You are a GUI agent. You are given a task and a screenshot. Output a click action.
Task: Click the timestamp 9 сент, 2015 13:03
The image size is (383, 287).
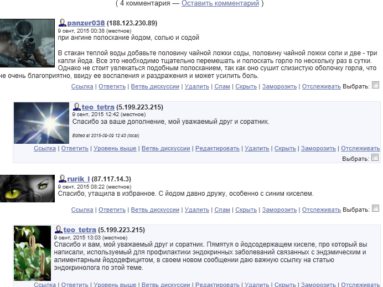77,237
